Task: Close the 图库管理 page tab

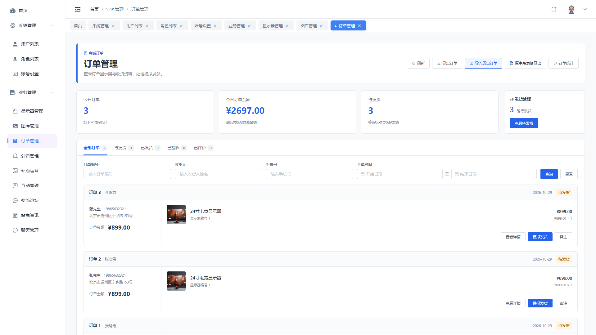Action: pyautogui.click(x=321, y=26)
